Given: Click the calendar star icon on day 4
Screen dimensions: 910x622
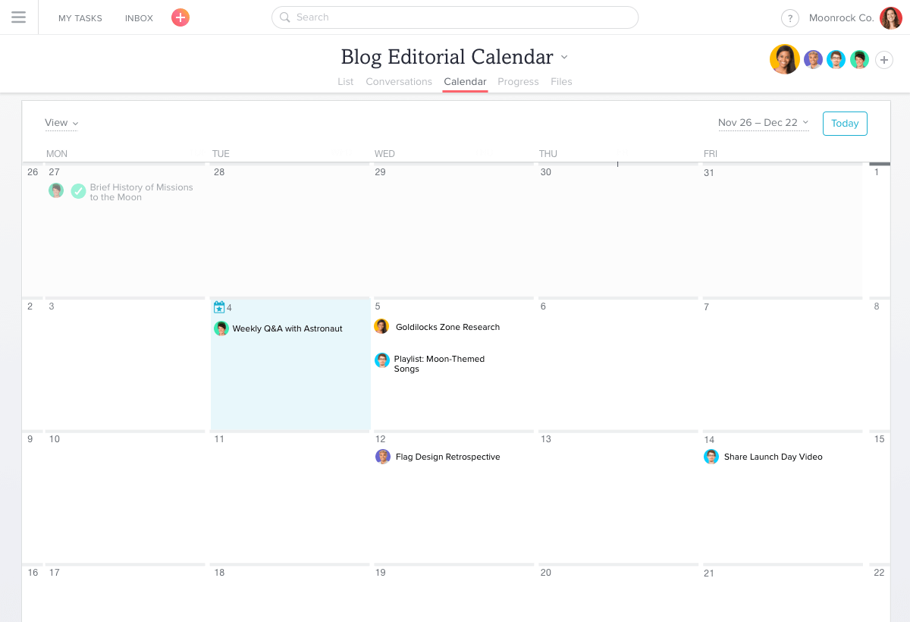Looking at the screenshot, I should (219, 307).
